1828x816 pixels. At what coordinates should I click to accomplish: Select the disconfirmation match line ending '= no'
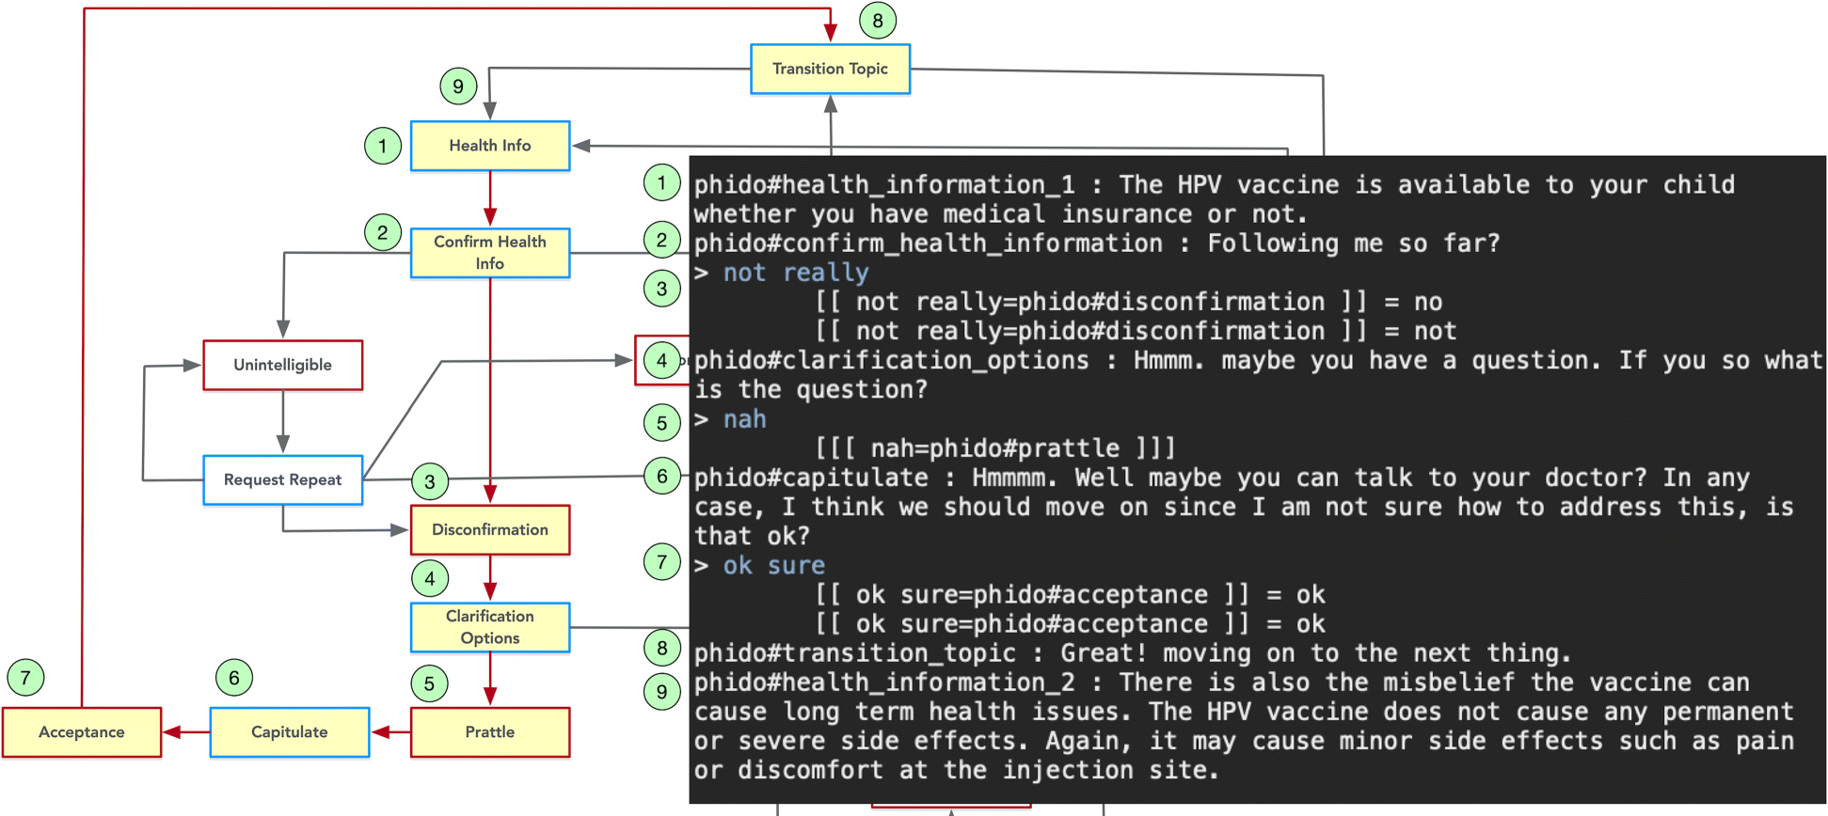1129,302
